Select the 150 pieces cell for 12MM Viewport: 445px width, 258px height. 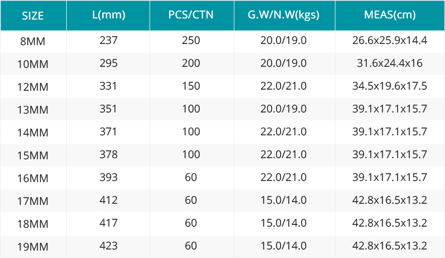click(x=191, y=86)
